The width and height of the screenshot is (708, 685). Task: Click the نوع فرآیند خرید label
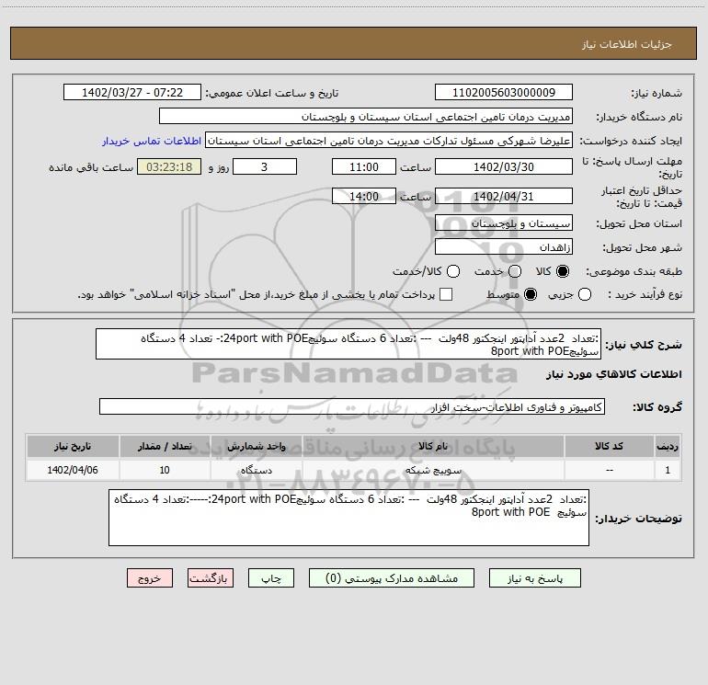click(645, 294)
